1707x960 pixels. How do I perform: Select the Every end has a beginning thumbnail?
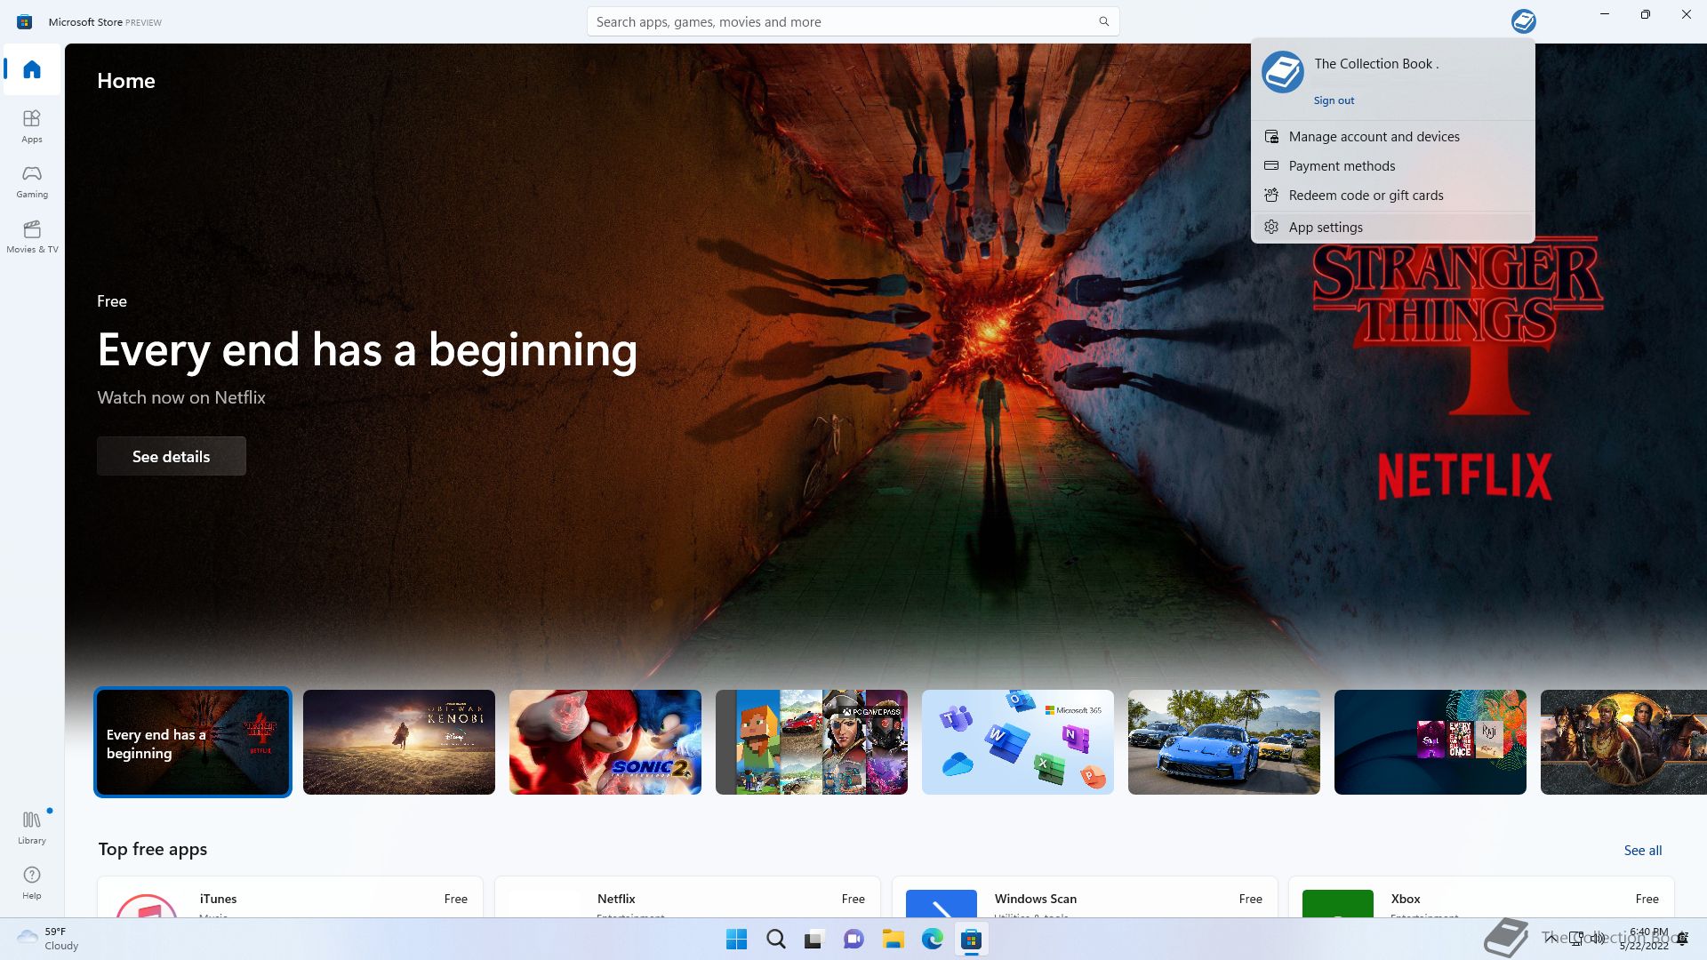point(193,742)
